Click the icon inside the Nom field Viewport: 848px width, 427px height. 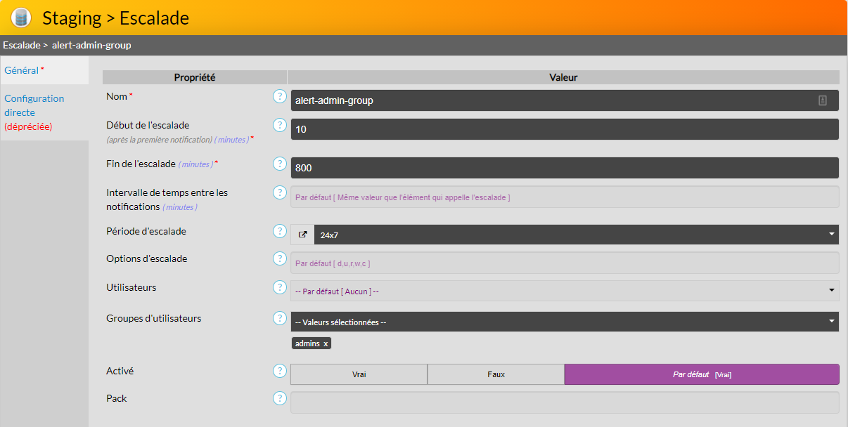822,100
